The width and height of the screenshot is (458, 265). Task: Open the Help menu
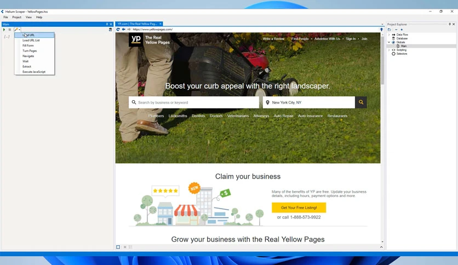coord(39,17)
